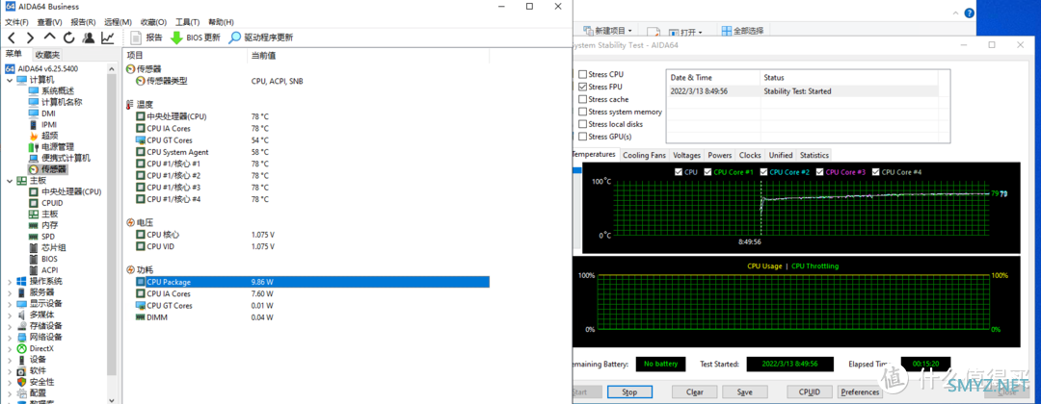Select 便携式计算机 laptop icon item
Screen dimensions: 1041x404
click(59, 159)
